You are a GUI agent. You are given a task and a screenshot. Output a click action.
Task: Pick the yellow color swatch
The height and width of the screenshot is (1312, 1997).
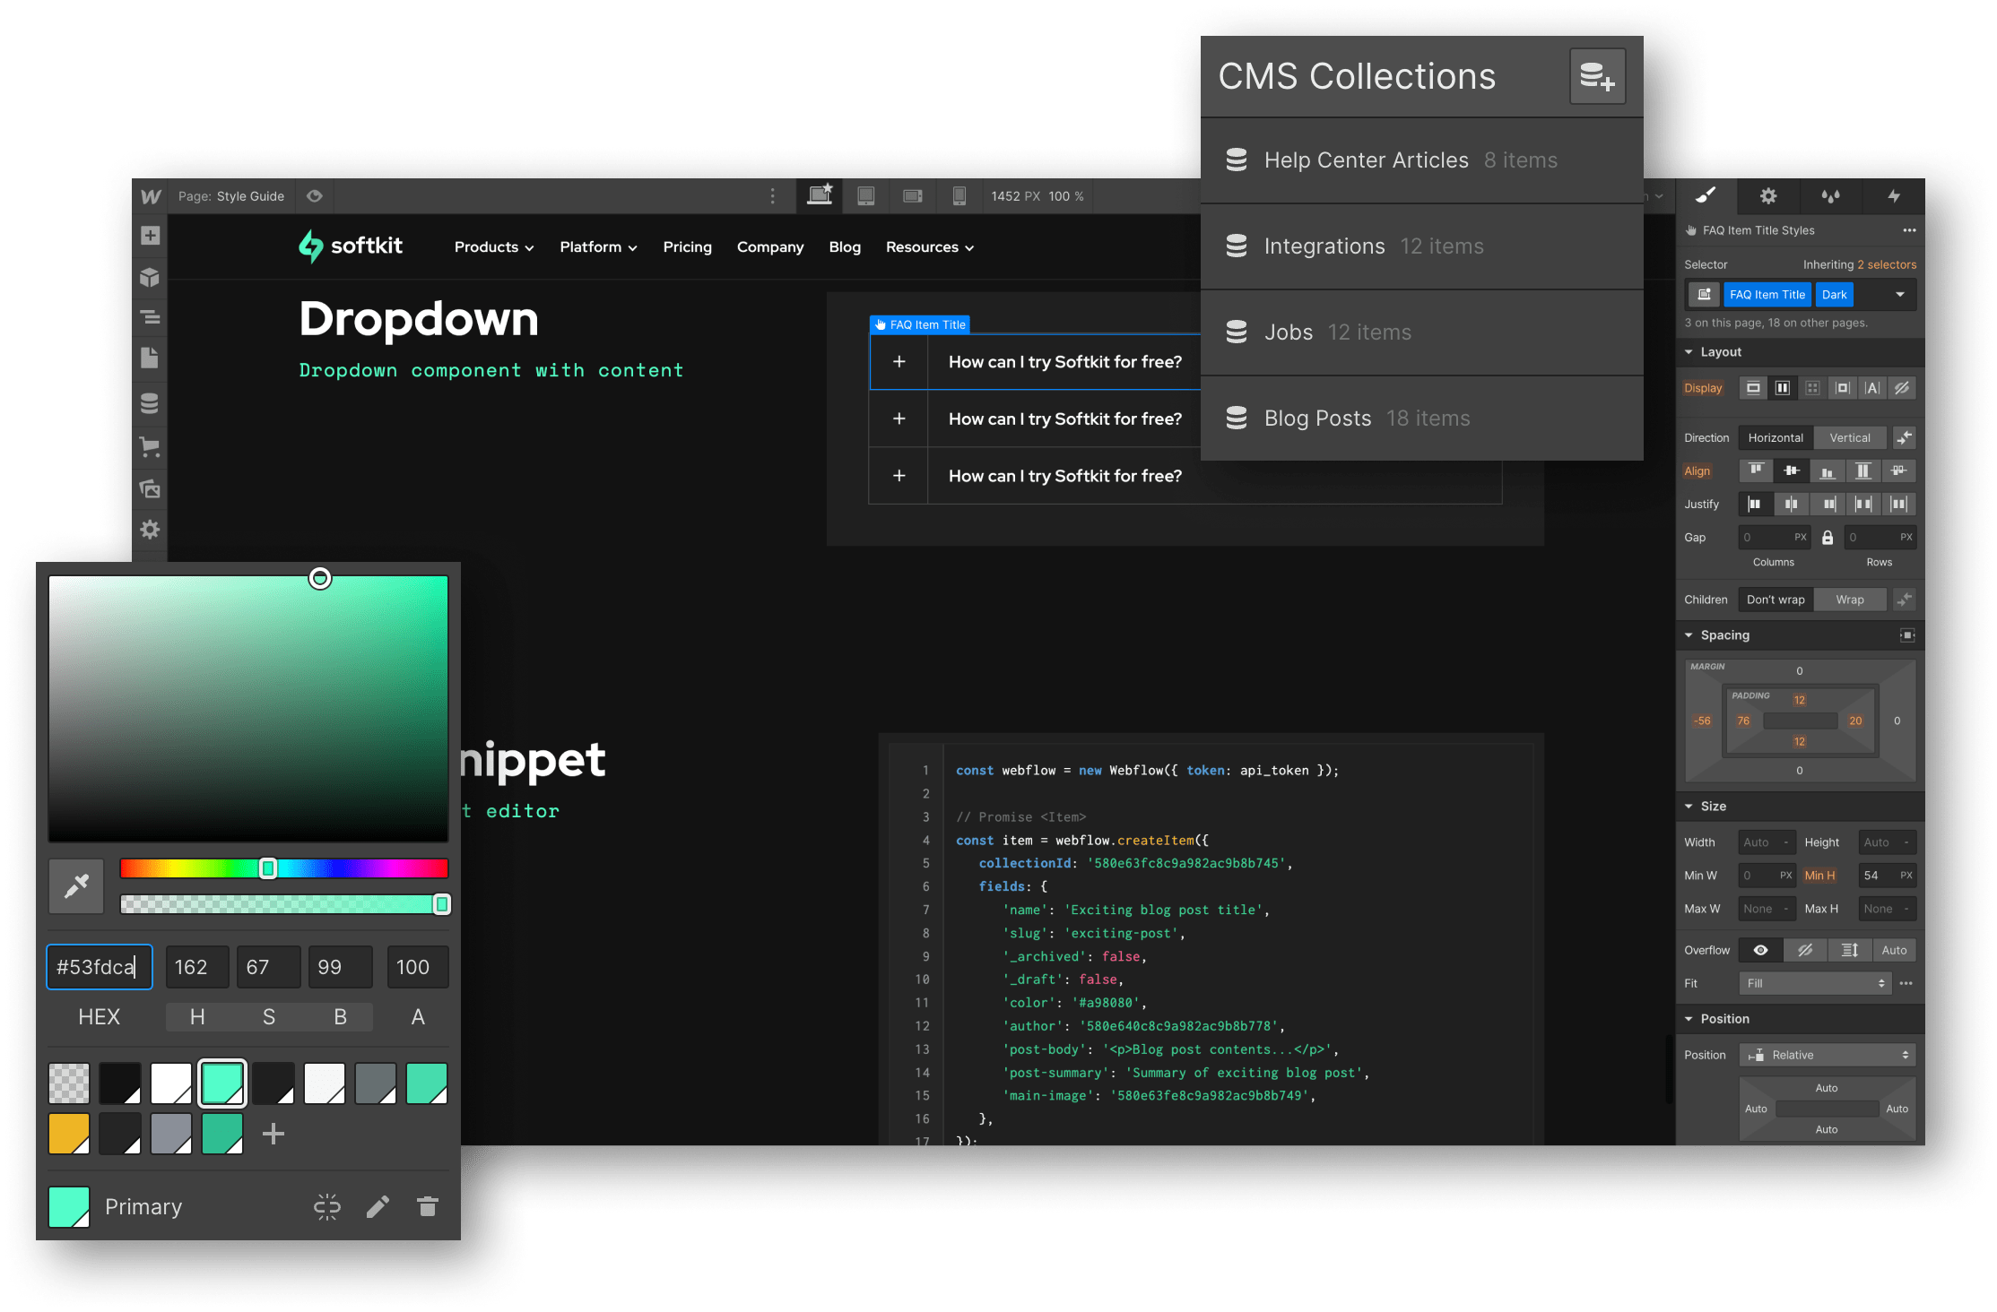[69, 1134]
